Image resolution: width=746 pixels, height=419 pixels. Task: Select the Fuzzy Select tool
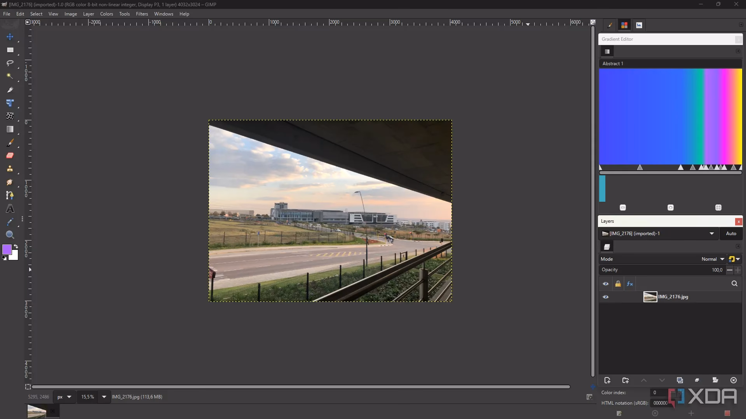pos(10,76)
